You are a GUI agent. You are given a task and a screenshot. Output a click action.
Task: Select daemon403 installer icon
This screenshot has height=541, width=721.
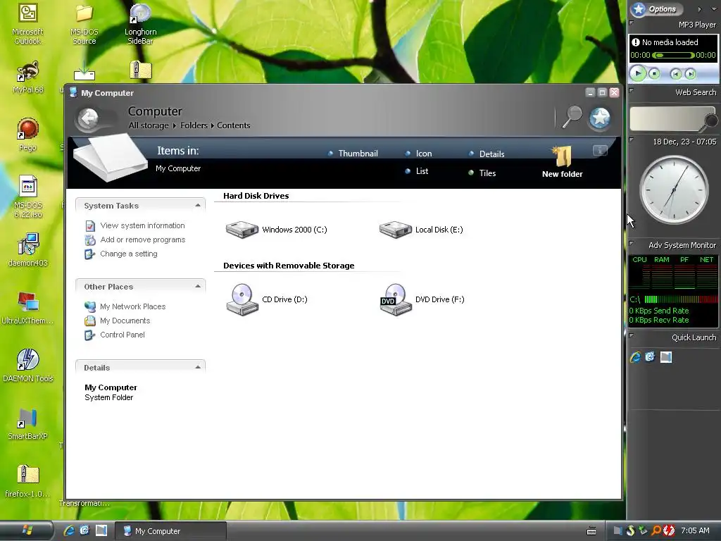(x=28, y=250)
